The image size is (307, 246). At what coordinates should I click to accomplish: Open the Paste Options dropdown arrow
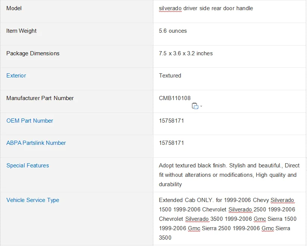(201, 106)
